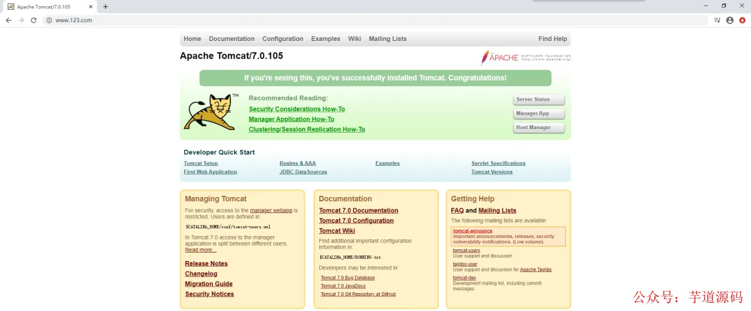Close the Apache Tomcat/7.0.105 tab

point(90,7)
